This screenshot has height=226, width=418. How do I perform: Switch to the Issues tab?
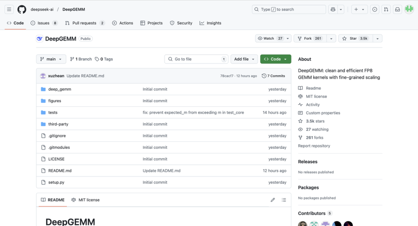tap(44, 23)
